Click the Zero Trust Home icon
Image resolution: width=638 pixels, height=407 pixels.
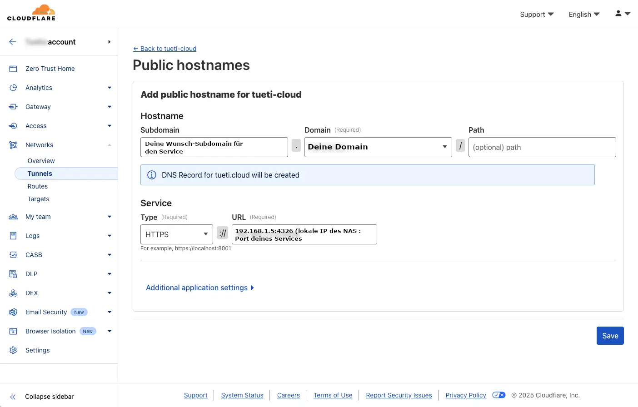coord(13,69)
